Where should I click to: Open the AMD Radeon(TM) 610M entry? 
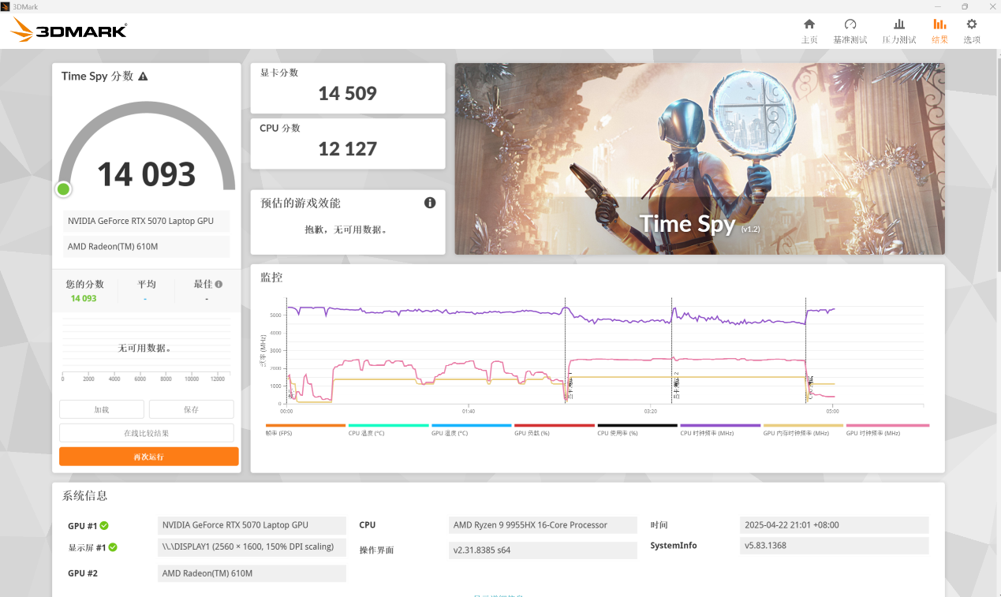pos(147,247)
